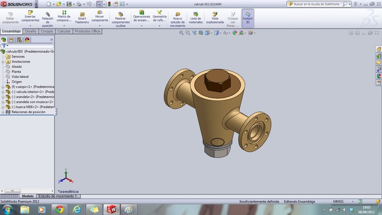
Task: Click the Smart Fasteners tool
Action: pyautogui.click(x=82, y=17)
